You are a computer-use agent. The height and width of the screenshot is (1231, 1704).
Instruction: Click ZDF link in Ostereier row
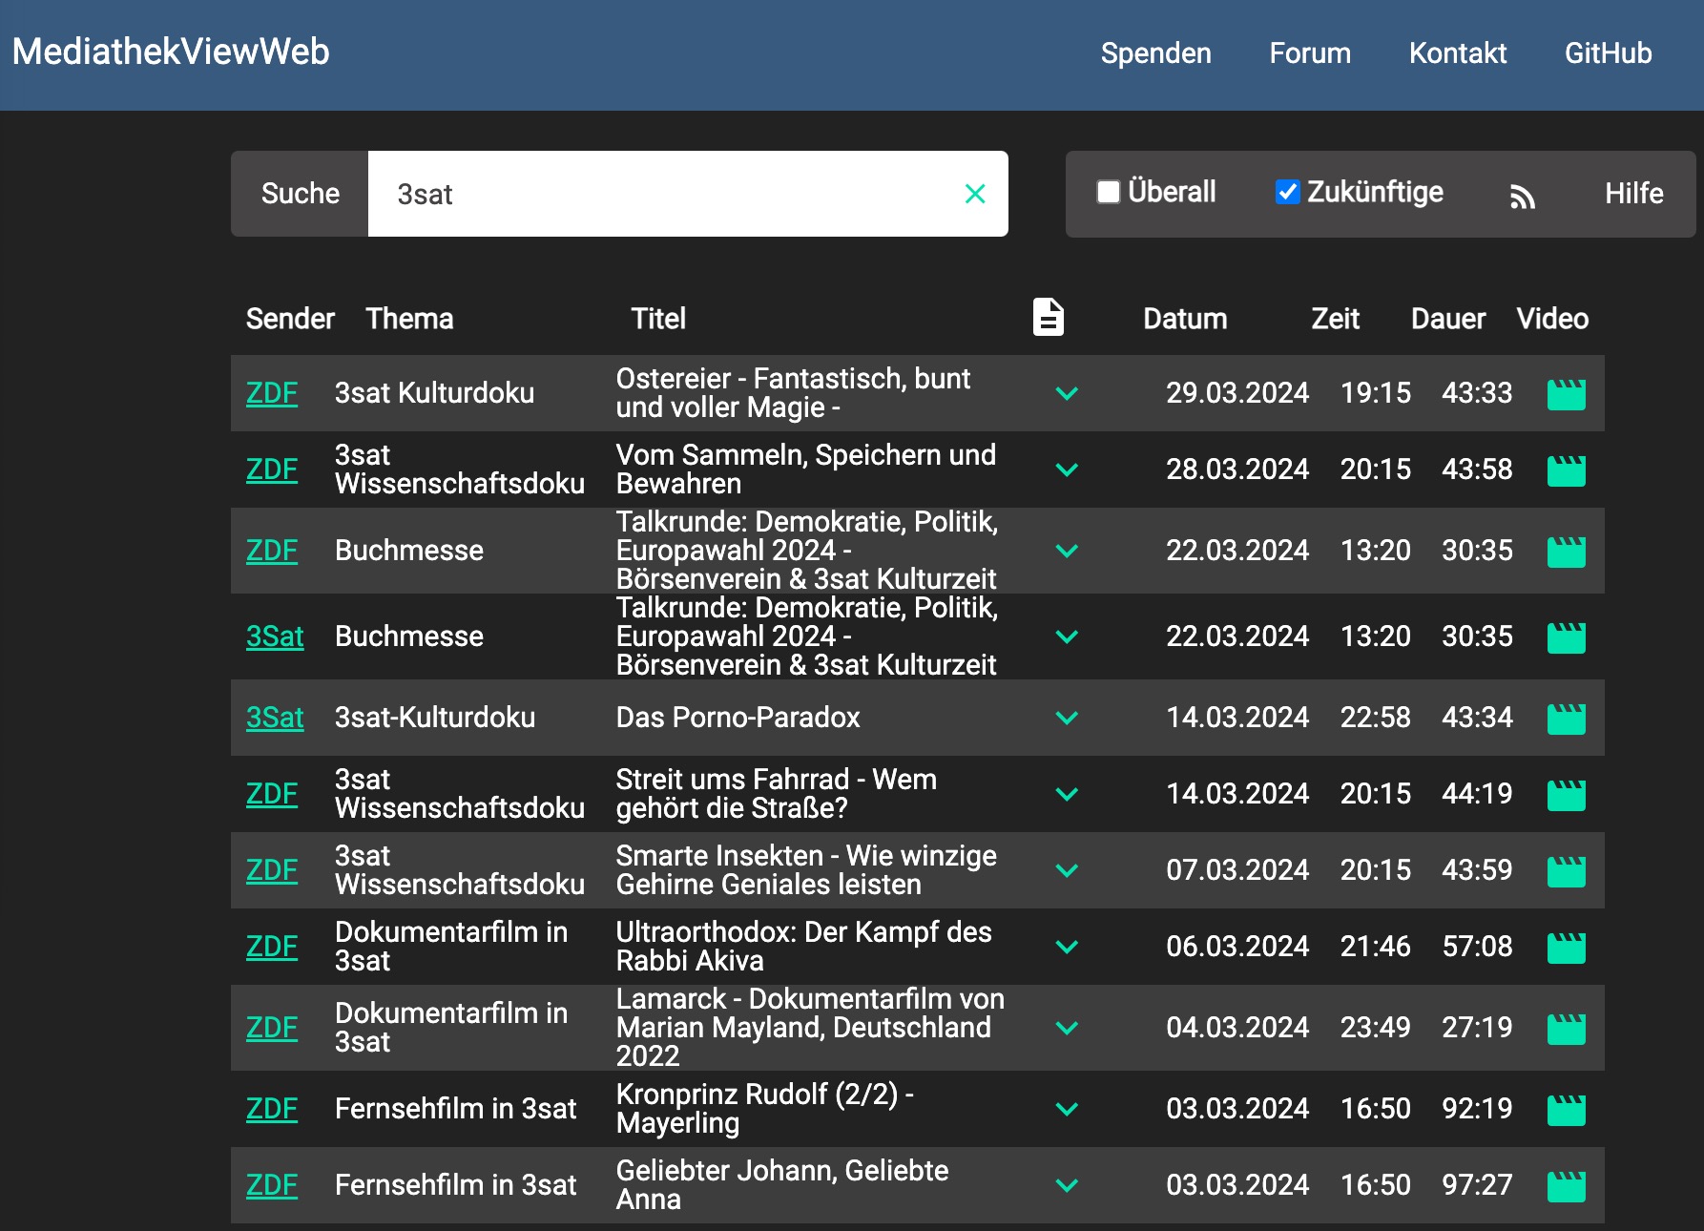coord(272,393)
